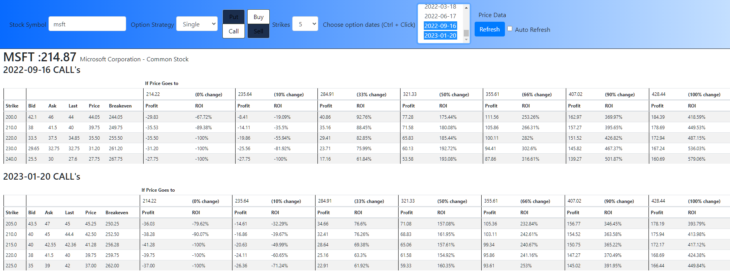Click Microsoft Corporation - Common Stock text
730x279 pixels.
[134, 59]
